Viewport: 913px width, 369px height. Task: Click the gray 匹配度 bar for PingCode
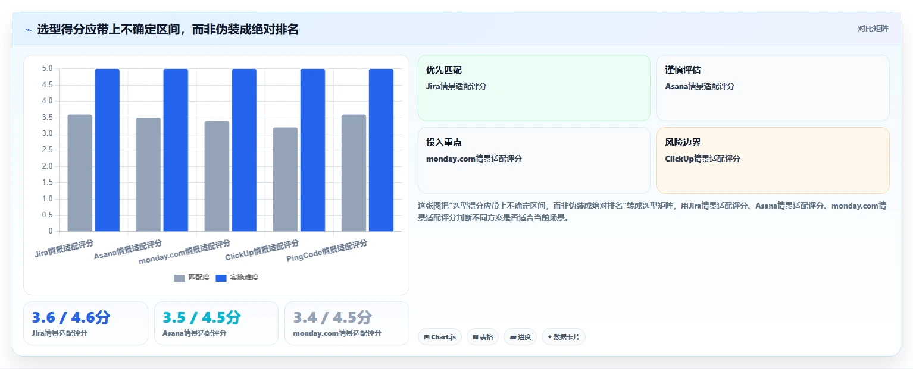pos(354,173)
